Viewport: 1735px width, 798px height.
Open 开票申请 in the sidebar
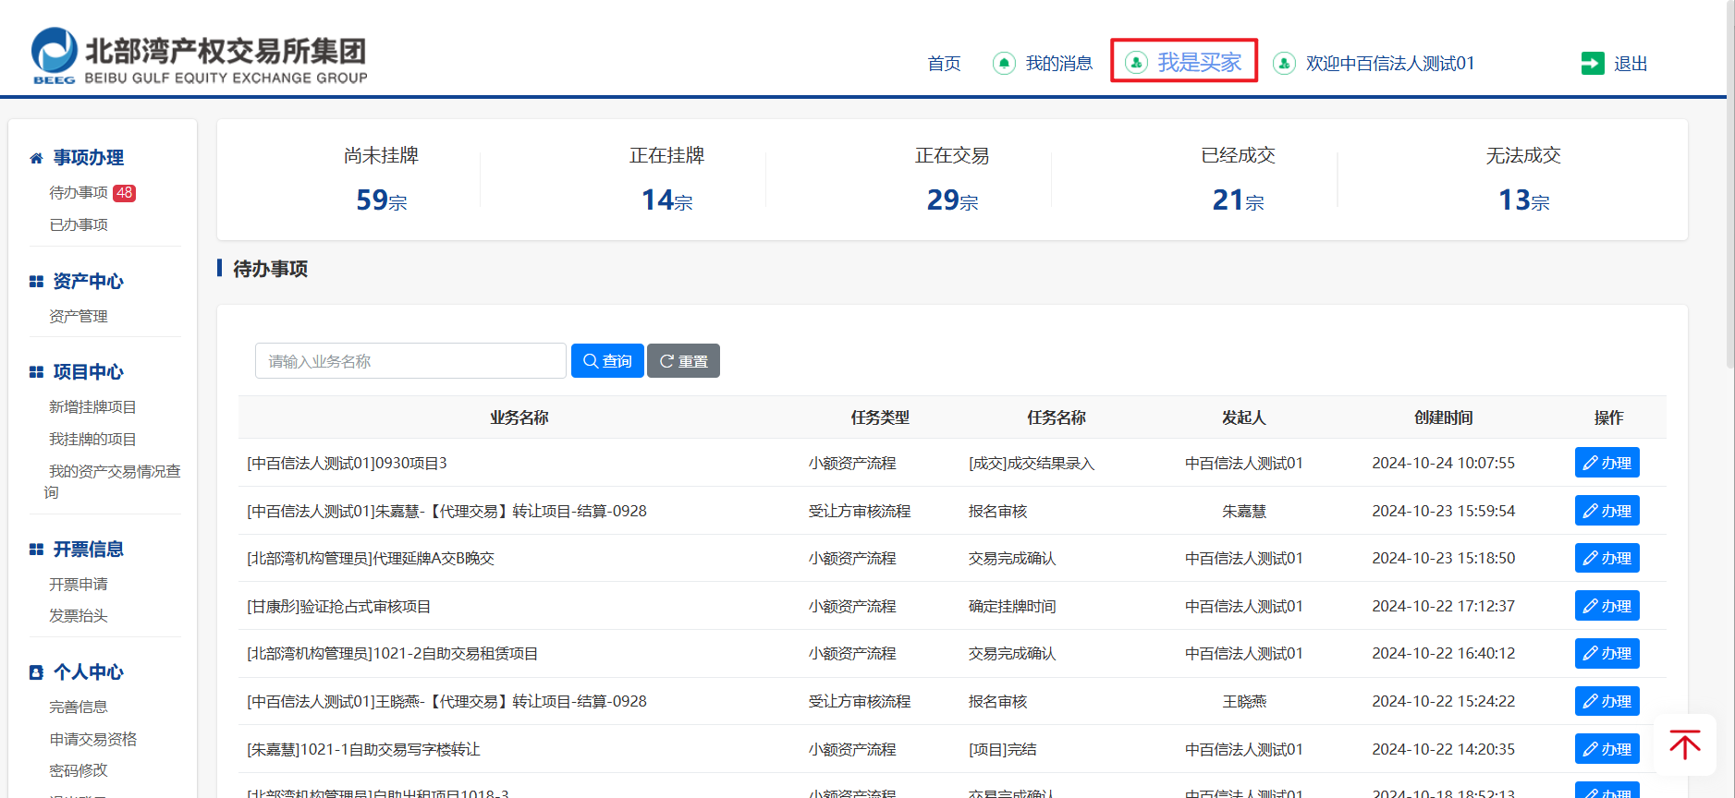click(79, 584)
